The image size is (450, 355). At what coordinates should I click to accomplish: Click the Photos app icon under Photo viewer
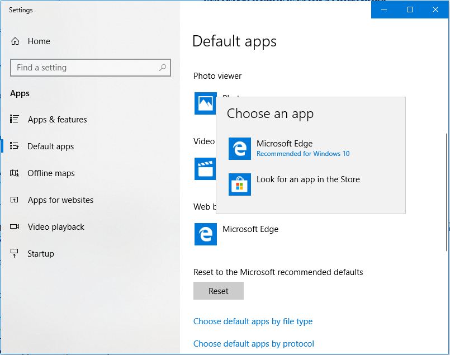(205, 103)
